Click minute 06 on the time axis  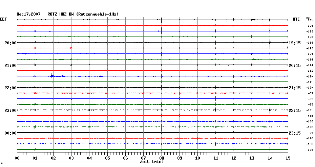click(125, 158)
